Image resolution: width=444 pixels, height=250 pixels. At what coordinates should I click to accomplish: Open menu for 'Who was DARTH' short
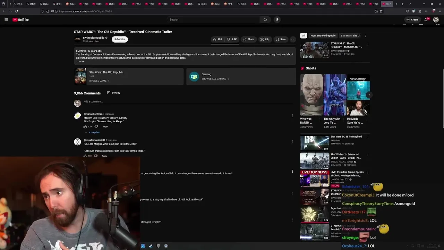point(320,120)
